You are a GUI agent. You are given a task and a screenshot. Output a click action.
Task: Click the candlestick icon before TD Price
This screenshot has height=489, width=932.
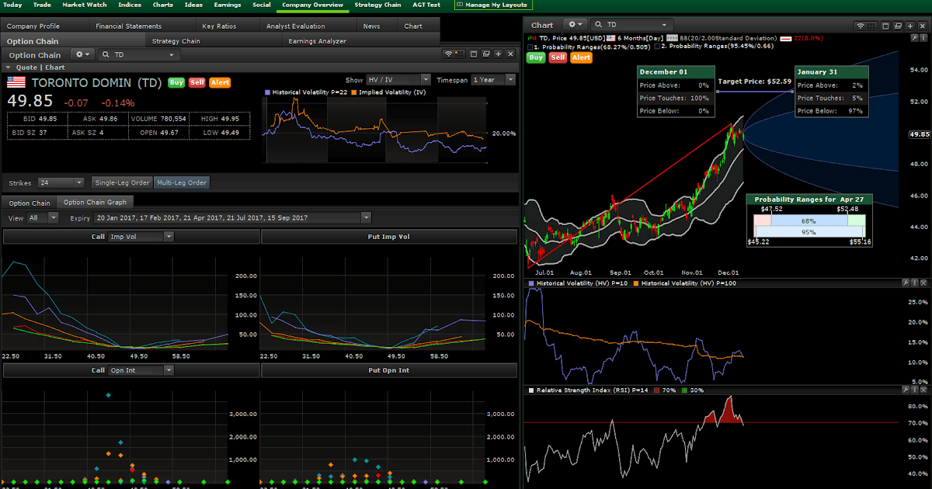(532, 37)
